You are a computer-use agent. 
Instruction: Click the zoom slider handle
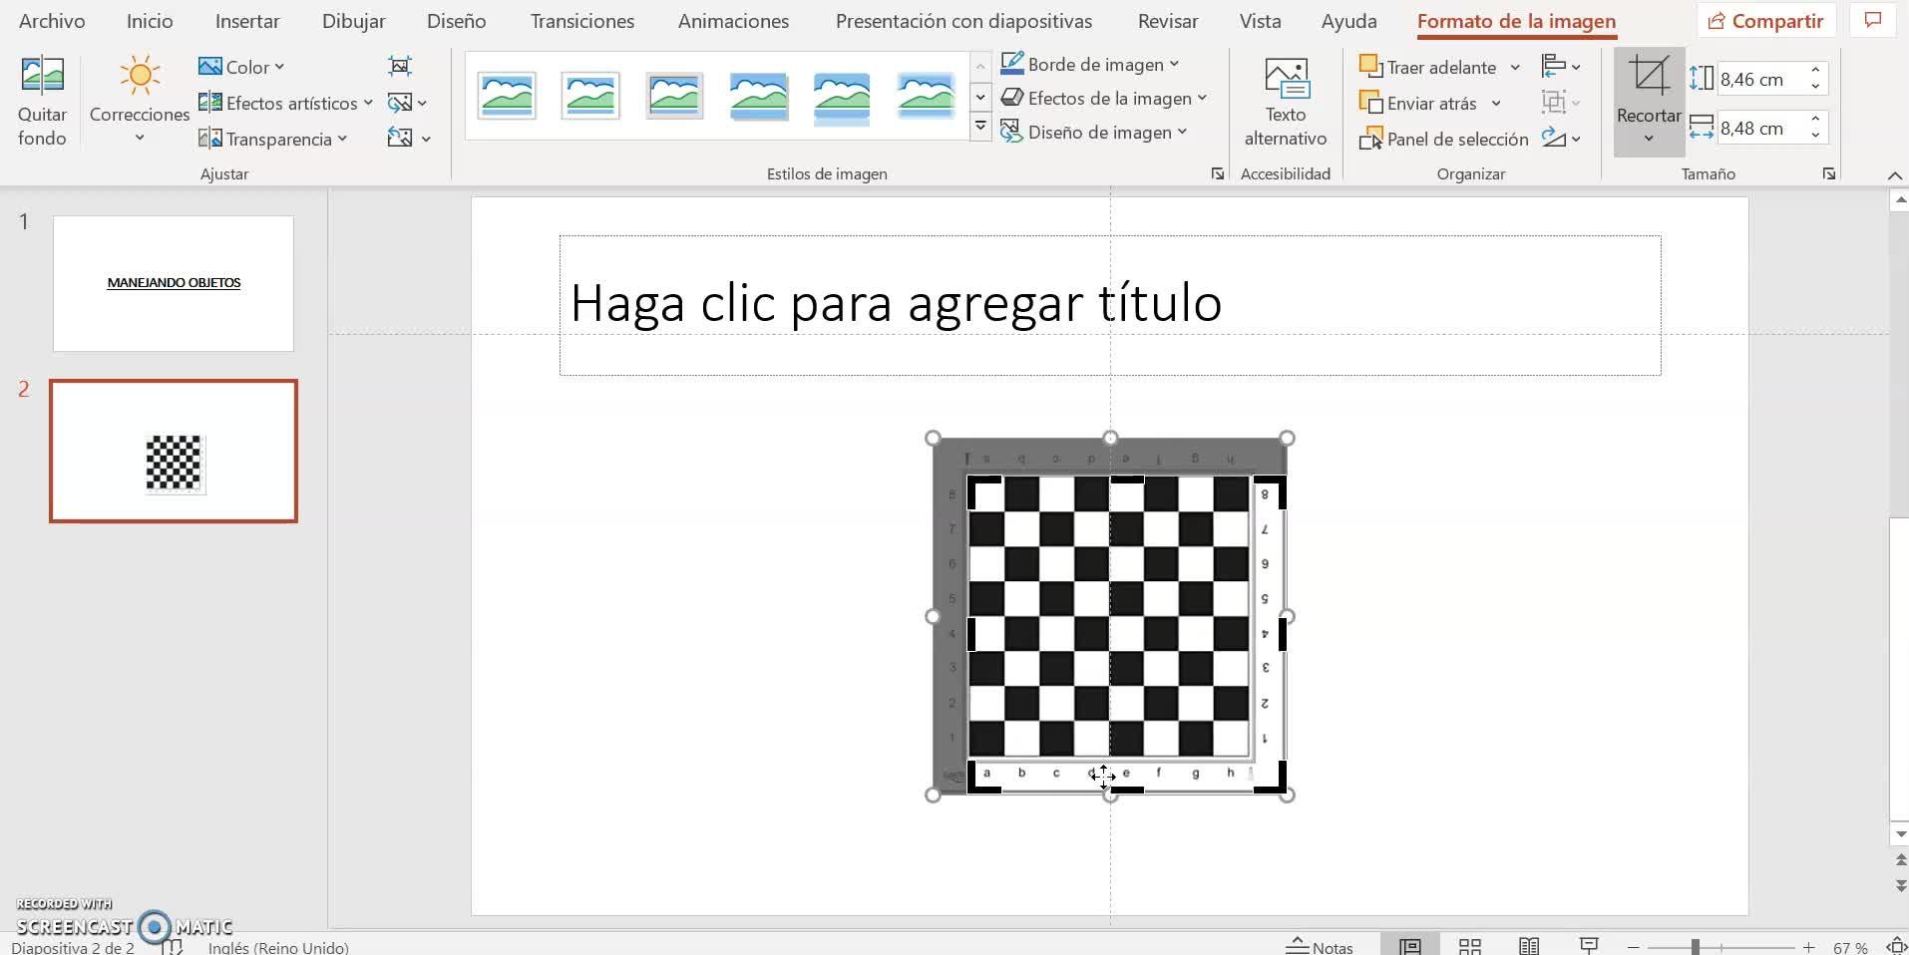pos(1695,947)
